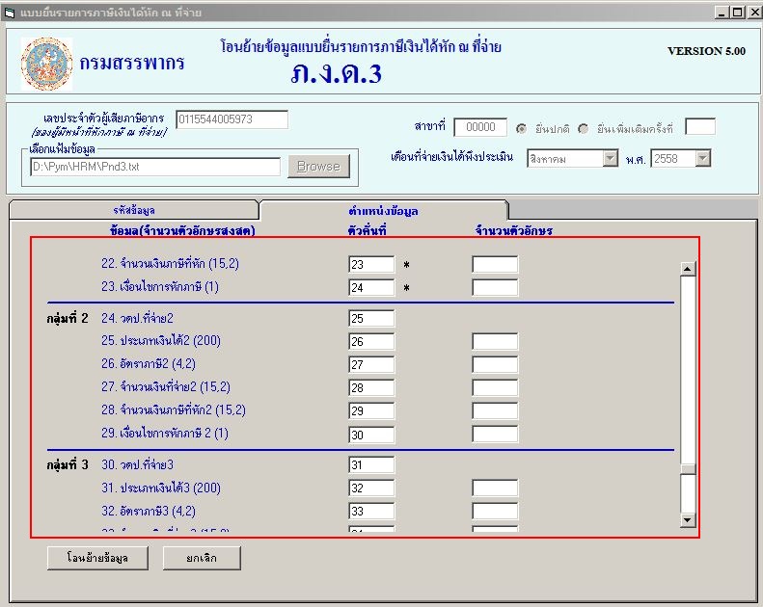Open the year dropdown showing 2558

pyautogui.click(x=702, y=159)
